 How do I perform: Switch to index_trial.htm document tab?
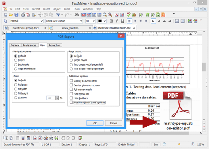[x=70, y=28]
